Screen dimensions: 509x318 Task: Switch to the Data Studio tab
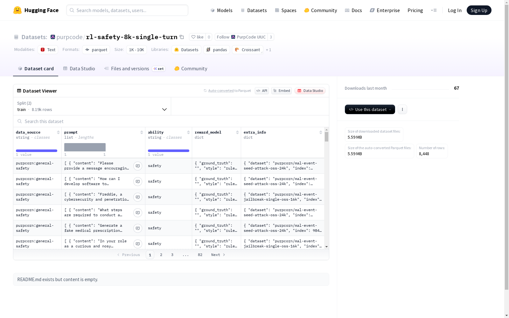click(x=79, y=69)
